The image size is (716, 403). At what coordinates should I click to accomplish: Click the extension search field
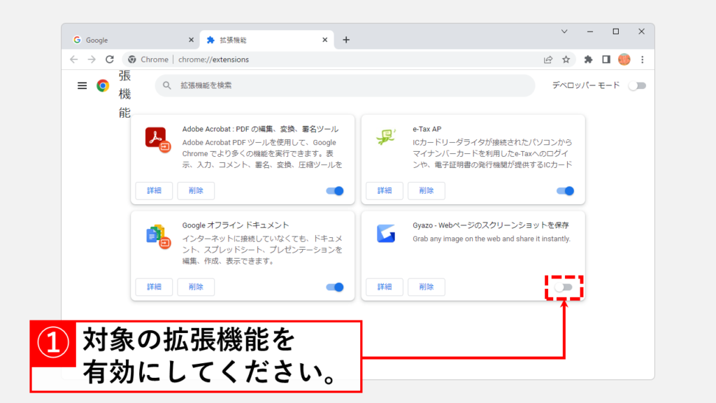click(x=343, y=85)
